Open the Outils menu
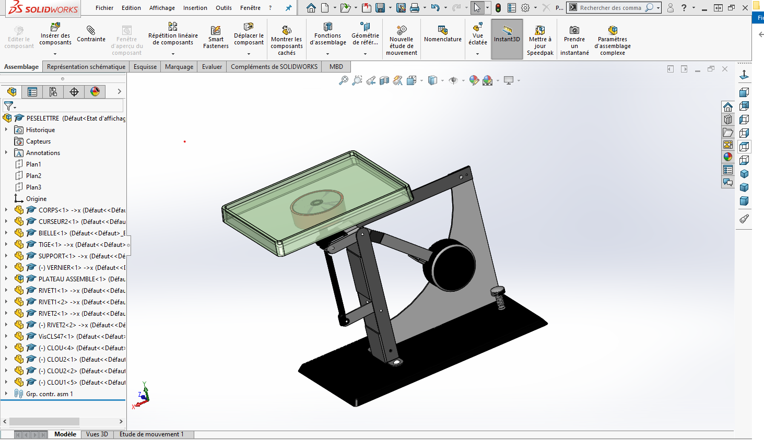The width and height of the screenshot is (764, 440). tap(224, 8)
